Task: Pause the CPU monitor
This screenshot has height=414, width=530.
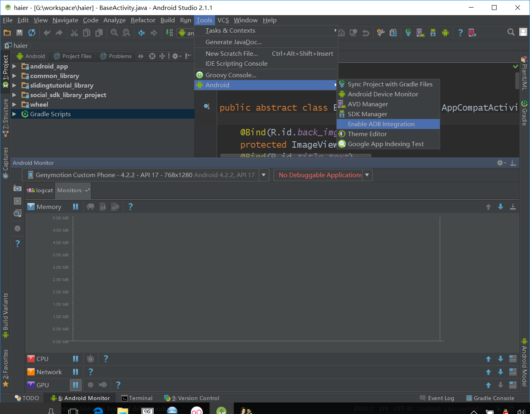Action: [x=76, y=359]
